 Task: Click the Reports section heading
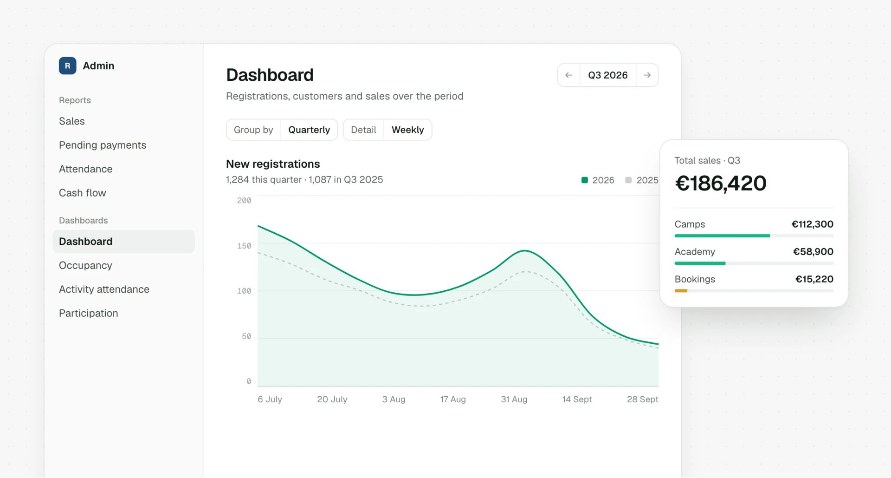click(75, 100)
